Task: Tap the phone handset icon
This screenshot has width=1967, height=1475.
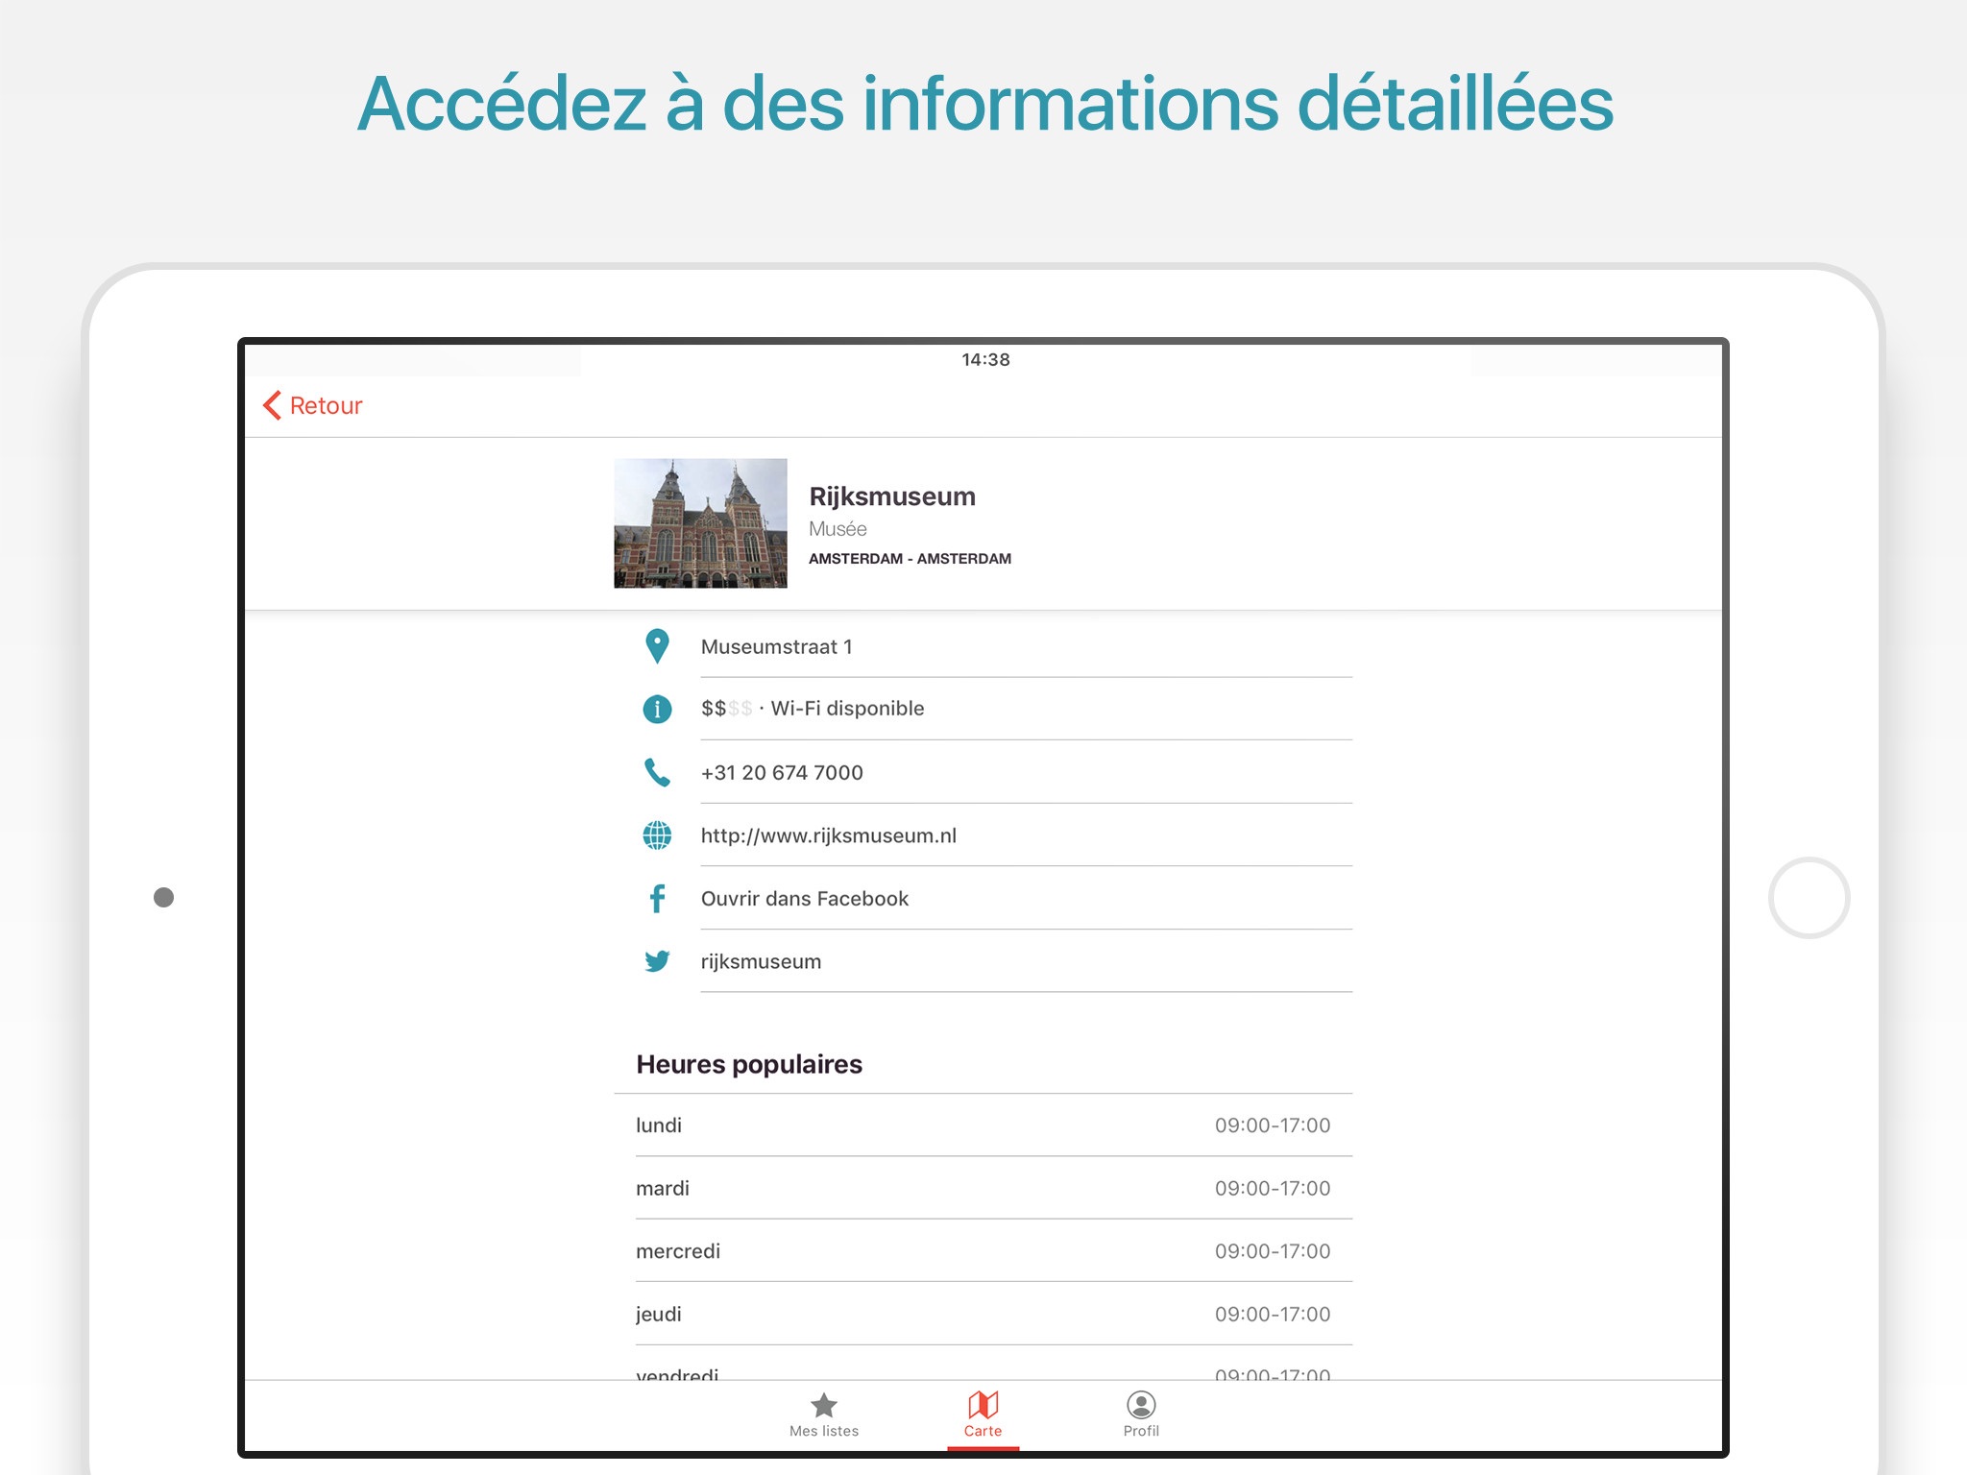Action: (657, 772)
